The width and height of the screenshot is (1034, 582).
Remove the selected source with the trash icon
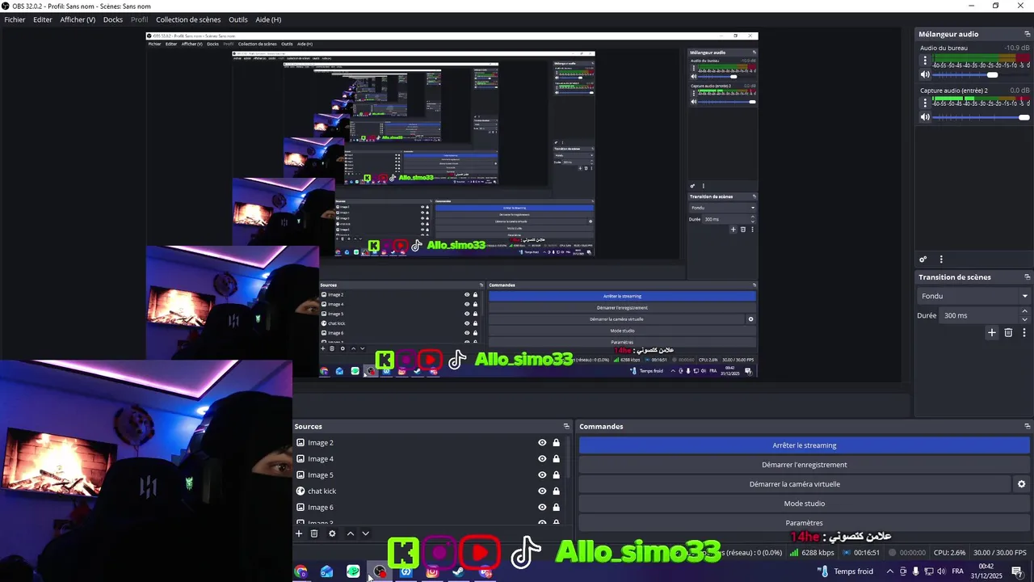click(x=314, y=533)
